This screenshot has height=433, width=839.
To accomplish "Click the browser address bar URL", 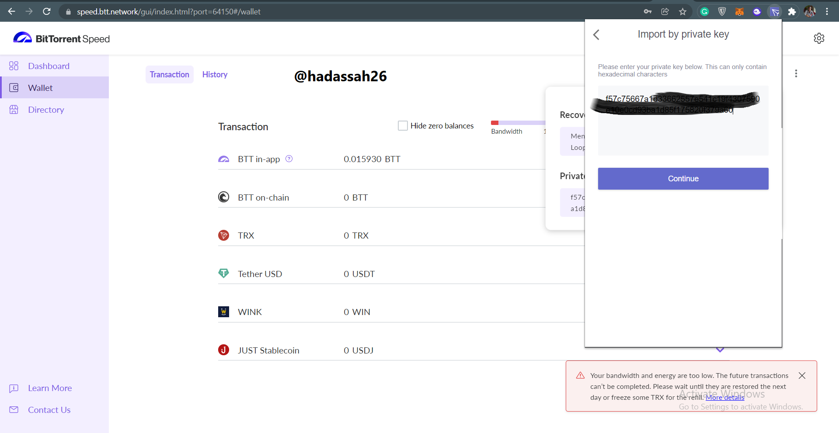I will click(169, 12).
